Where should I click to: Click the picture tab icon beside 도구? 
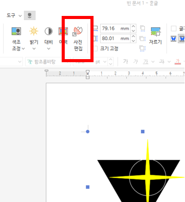click(x=30, y=15)
